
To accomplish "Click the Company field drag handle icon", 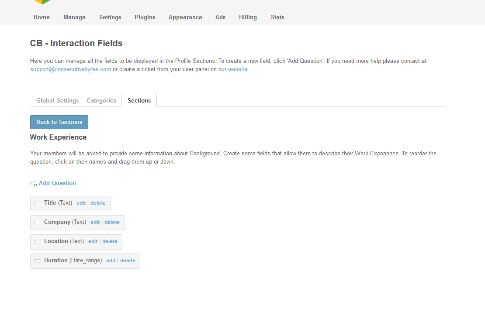I will coord(38,223).
